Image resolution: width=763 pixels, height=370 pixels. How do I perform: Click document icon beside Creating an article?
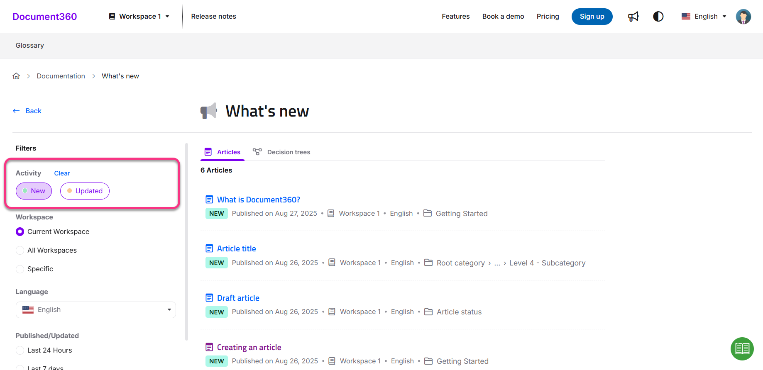209,347
